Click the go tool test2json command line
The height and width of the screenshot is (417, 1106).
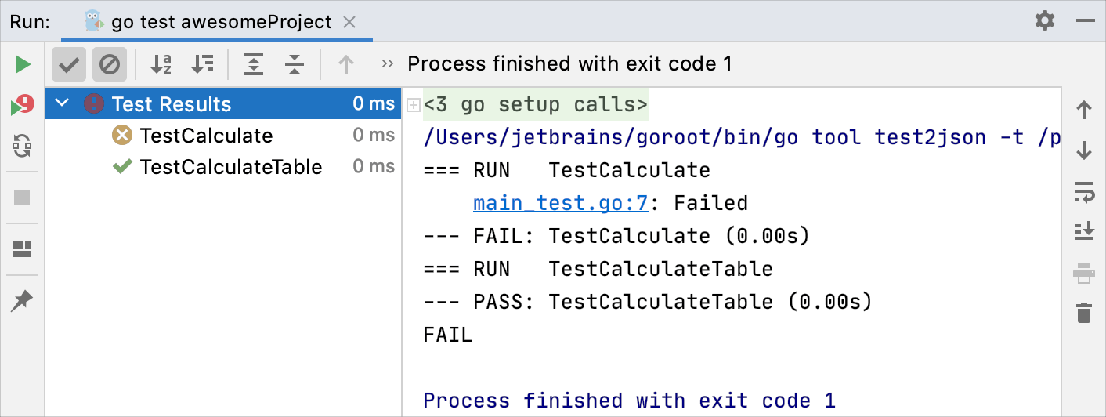(743, 138)
